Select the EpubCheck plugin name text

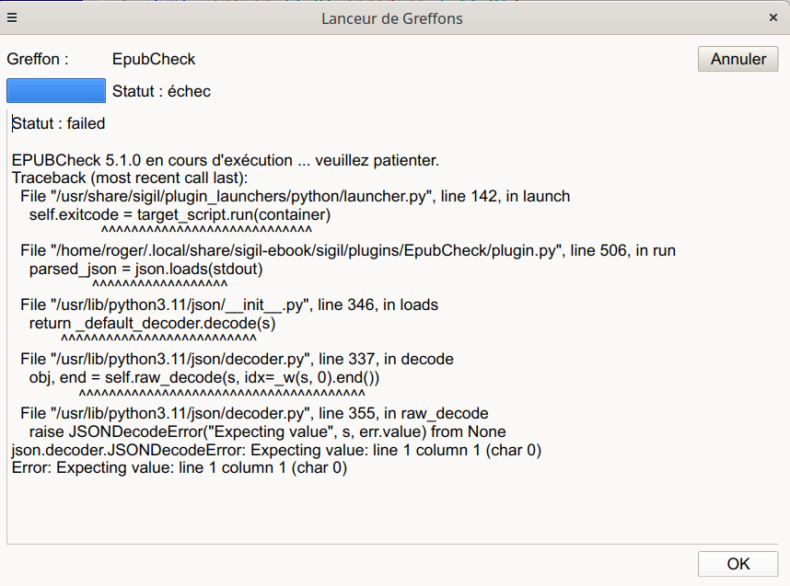click(154, 59)
